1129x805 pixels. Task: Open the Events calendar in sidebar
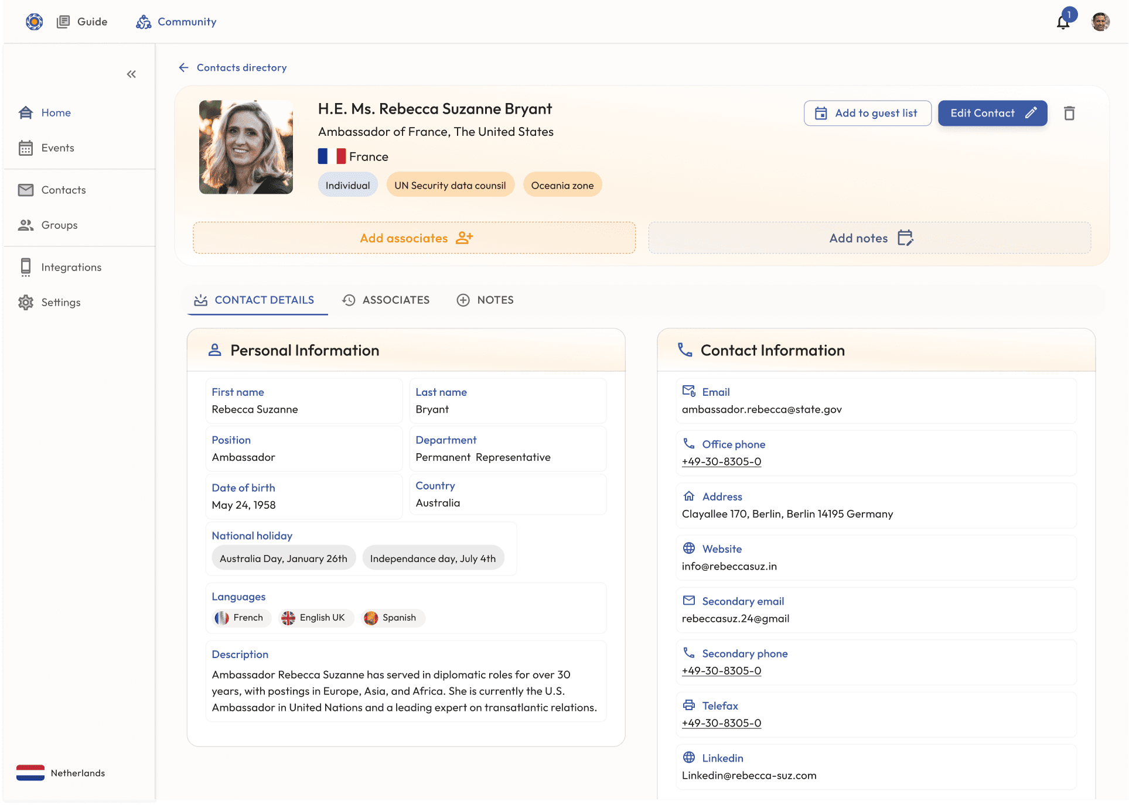click(x=57, y=148)
